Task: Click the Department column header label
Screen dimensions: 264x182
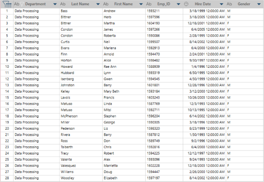Action: [x=35, y=4]
